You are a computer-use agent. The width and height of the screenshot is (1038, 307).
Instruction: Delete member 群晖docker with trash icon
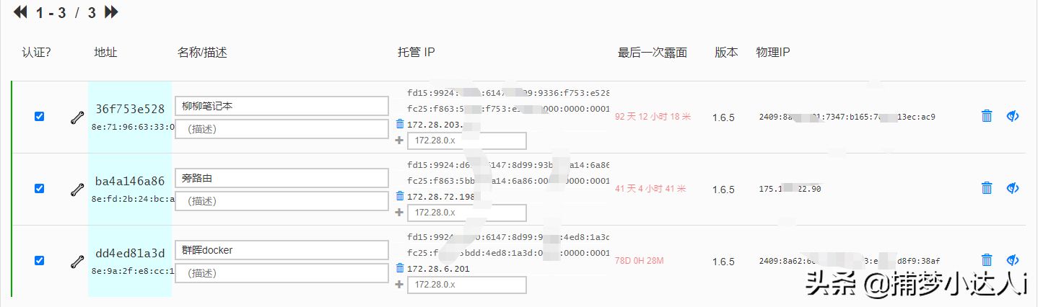click(987, 260)
